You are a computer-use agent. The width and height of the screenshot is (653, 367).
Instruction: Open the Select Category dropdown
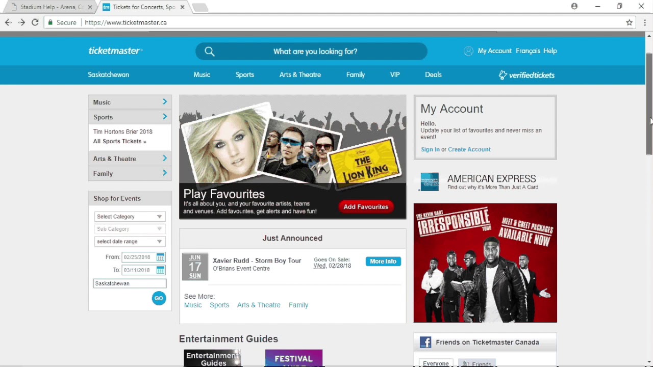click(130, 217)
